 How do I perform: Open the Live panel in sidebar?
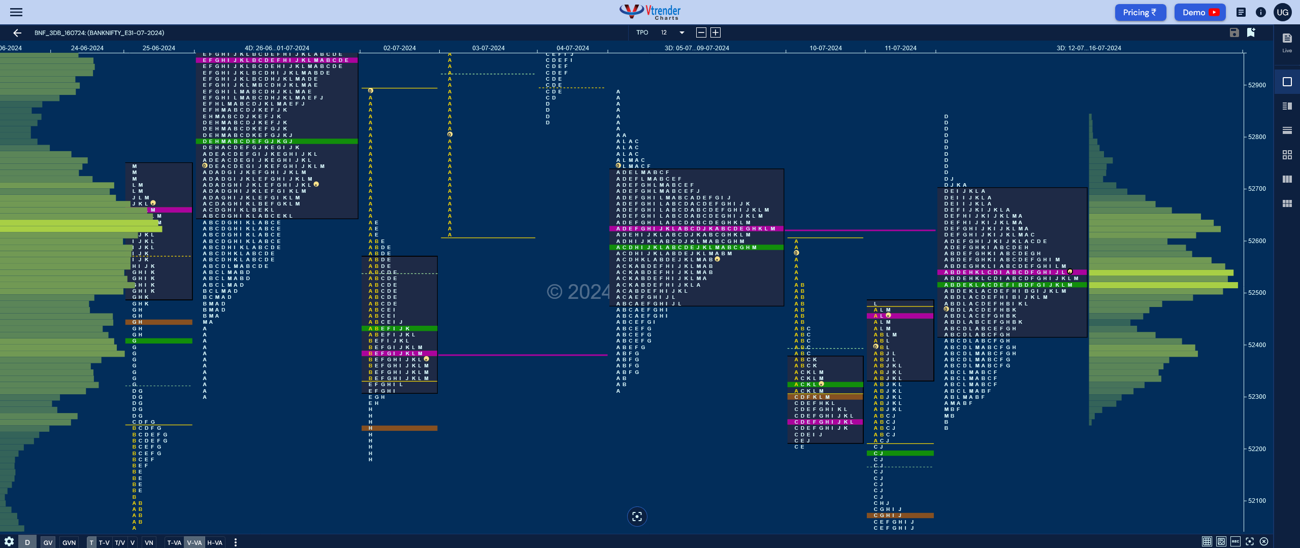(x=1287, y=43)
